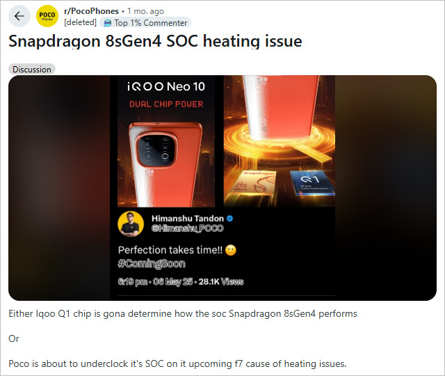
Task: Open the r/PocoPhones subreddit link
Action: 91,11
